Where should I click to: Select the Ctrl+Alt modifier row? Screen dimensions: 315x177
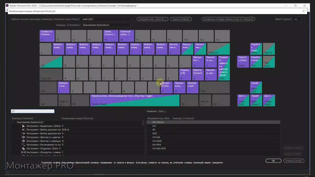click(213, 137)
